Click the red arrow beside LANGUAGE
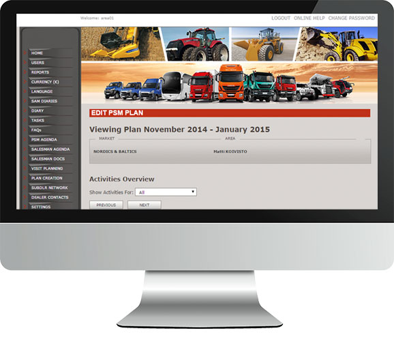The width and height of the screenshot is (394, 348). pyautogui.click(x=25, y=91)
